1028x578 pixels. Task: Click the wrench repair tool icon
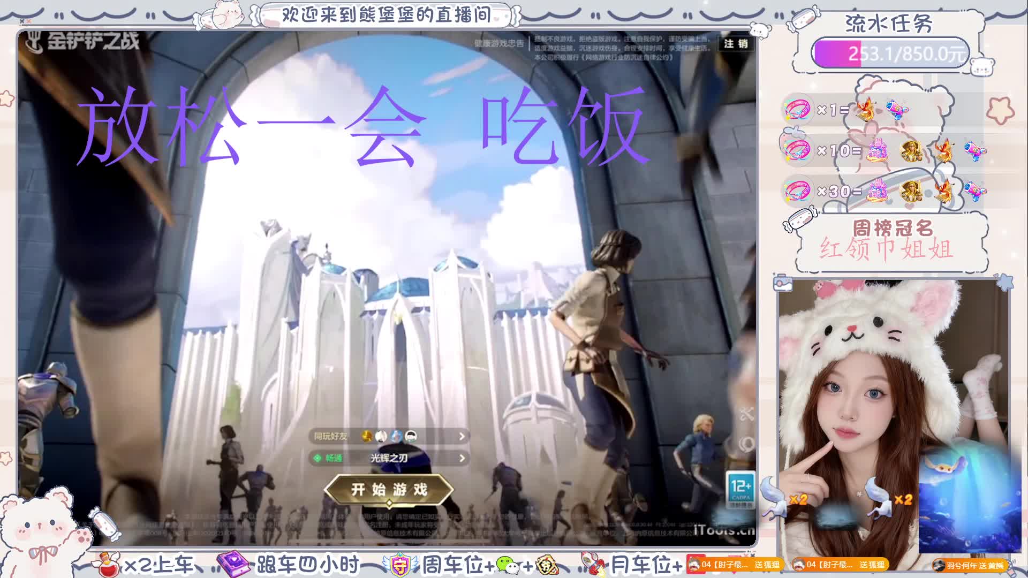tap(746, 414)
